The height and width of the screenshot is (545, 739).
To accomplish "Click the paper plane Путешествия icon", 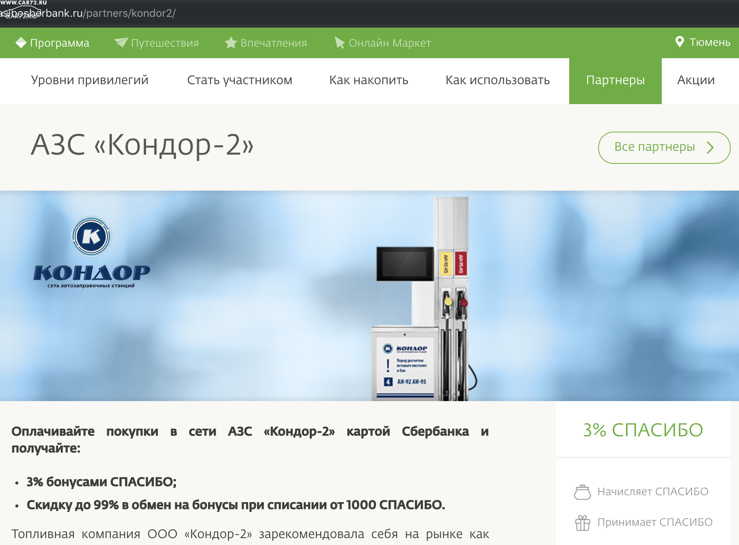I will 121,42.
